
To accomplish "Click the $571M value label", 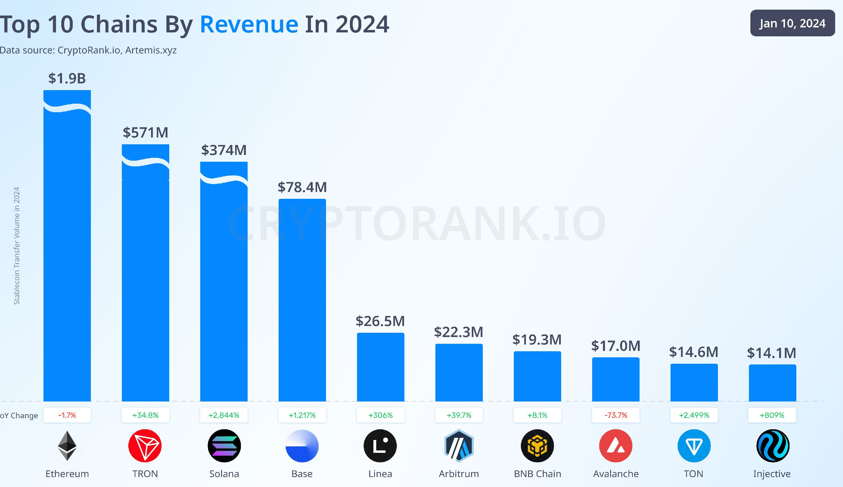I will pyautogui.click(x=145, y=133).
